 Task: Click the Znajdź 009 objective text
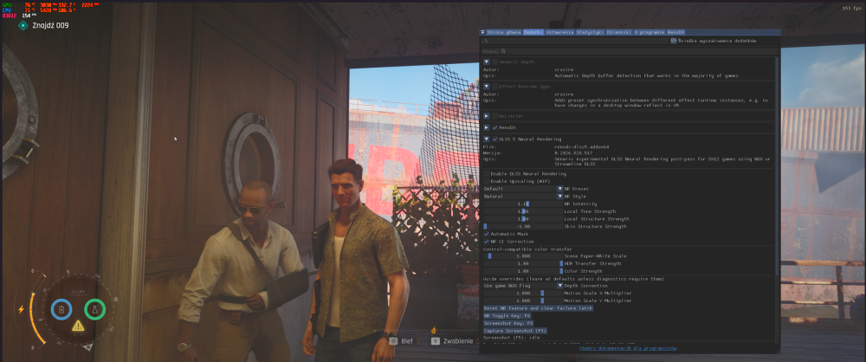click(x=50, y=25)
